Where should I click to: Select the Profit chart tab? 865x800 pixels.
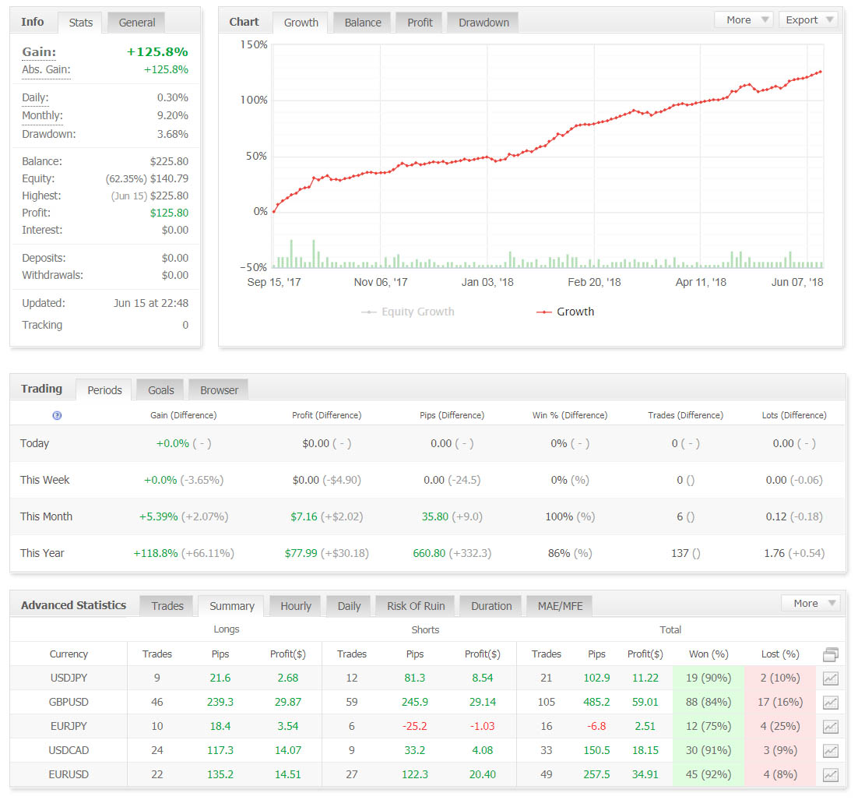point(420,23)
